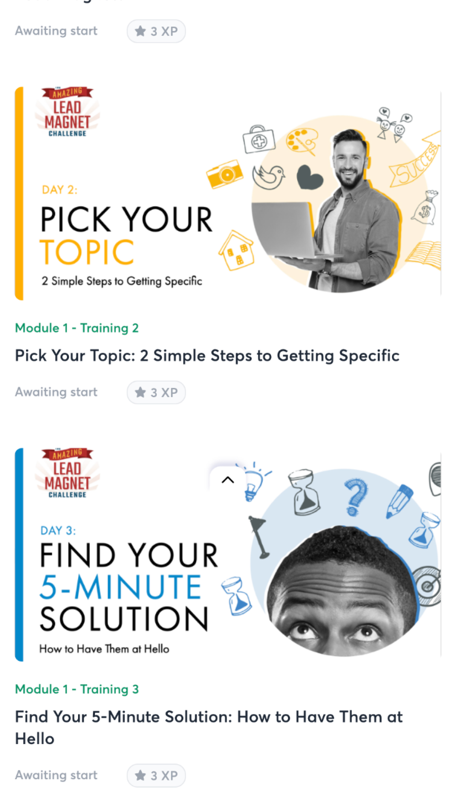The height and width of the screenshot is (810, 455).
Task: Click the 3 XP badge under Training 3
Action: (x=156, y=776)
